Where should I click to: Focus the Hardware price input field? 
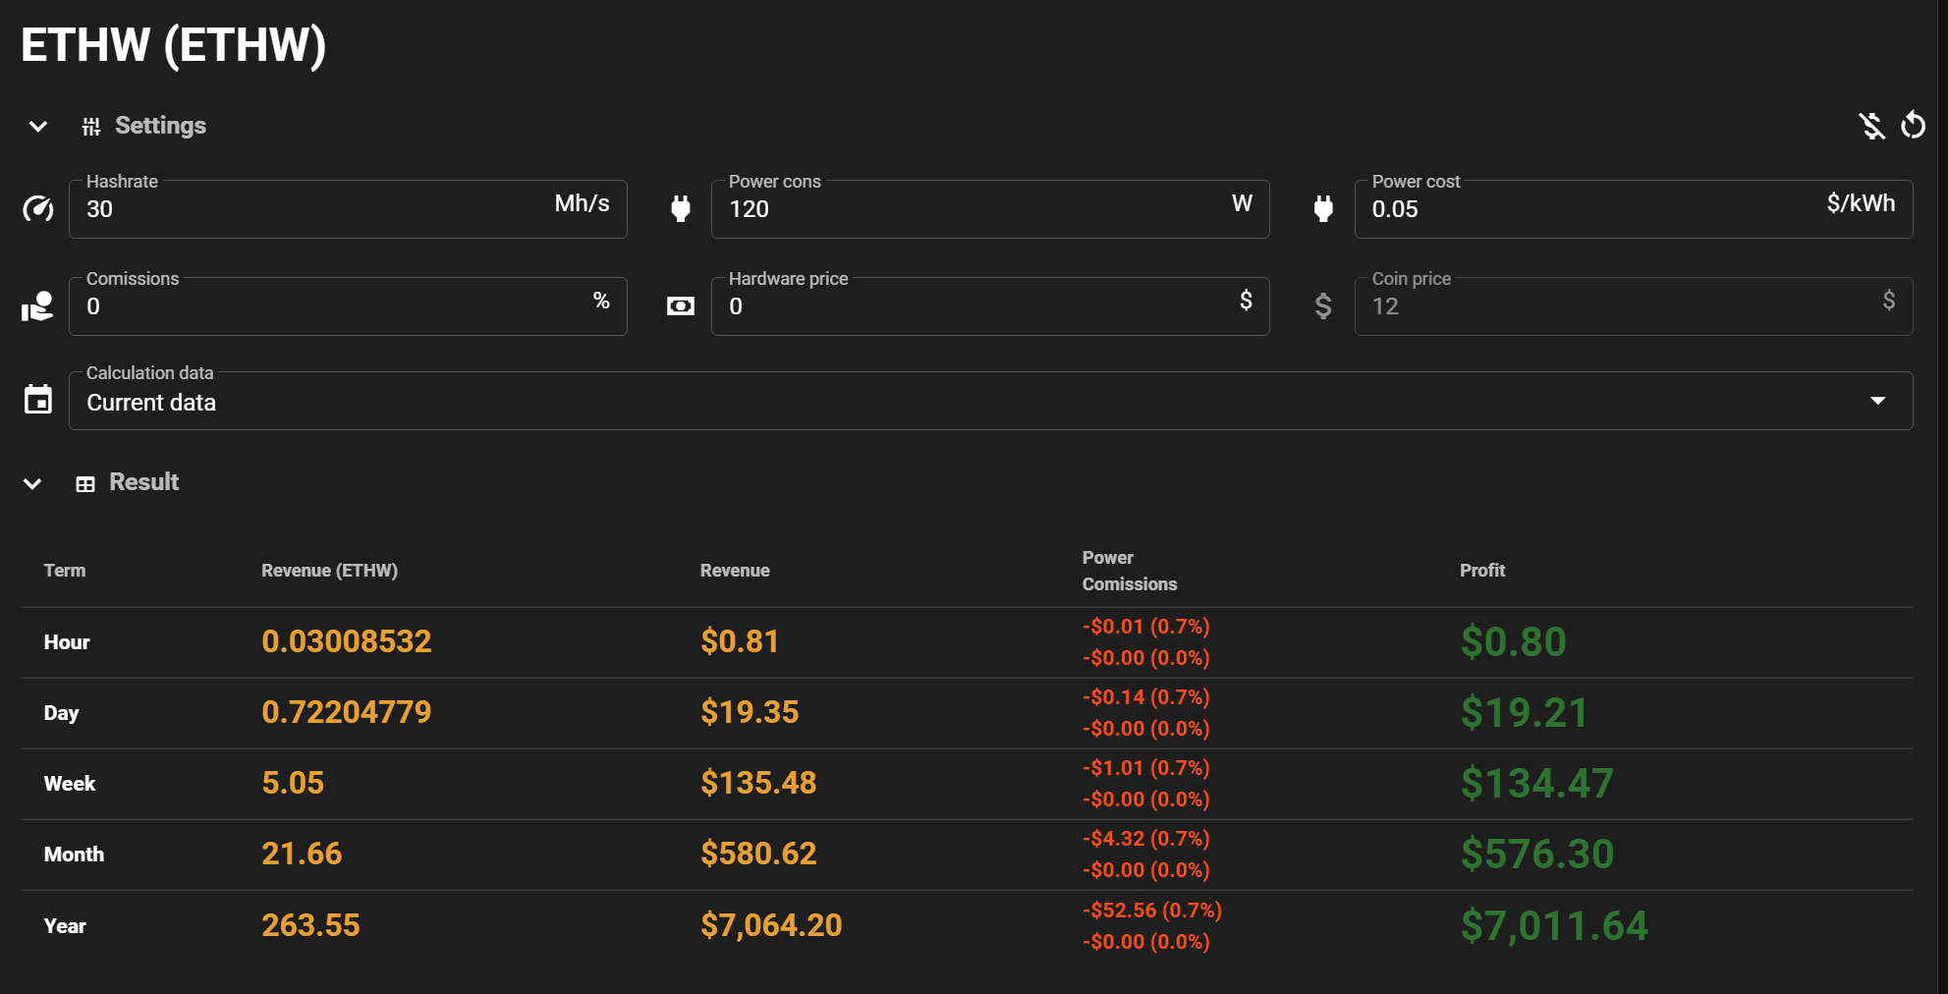coord(990,306)
